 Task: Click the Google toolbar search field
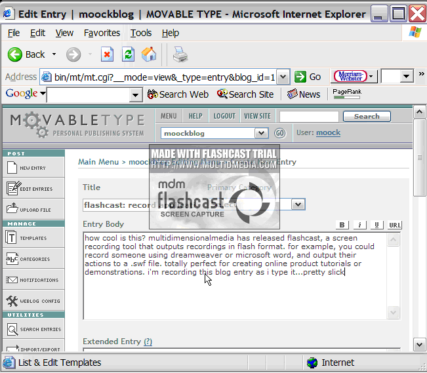[x=89, y=95]
